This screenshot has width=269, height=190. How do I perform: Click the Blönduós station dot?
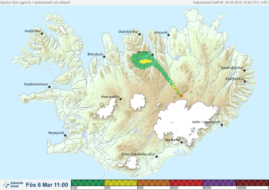coord(104,57)
